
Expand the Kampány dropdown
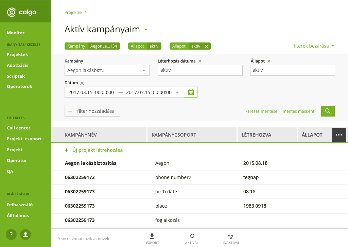143,71
